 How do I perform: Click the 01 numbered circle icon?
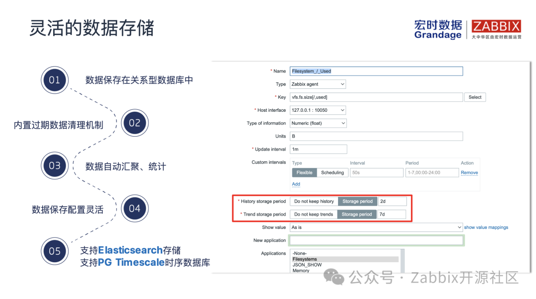(x=55, y=80)
